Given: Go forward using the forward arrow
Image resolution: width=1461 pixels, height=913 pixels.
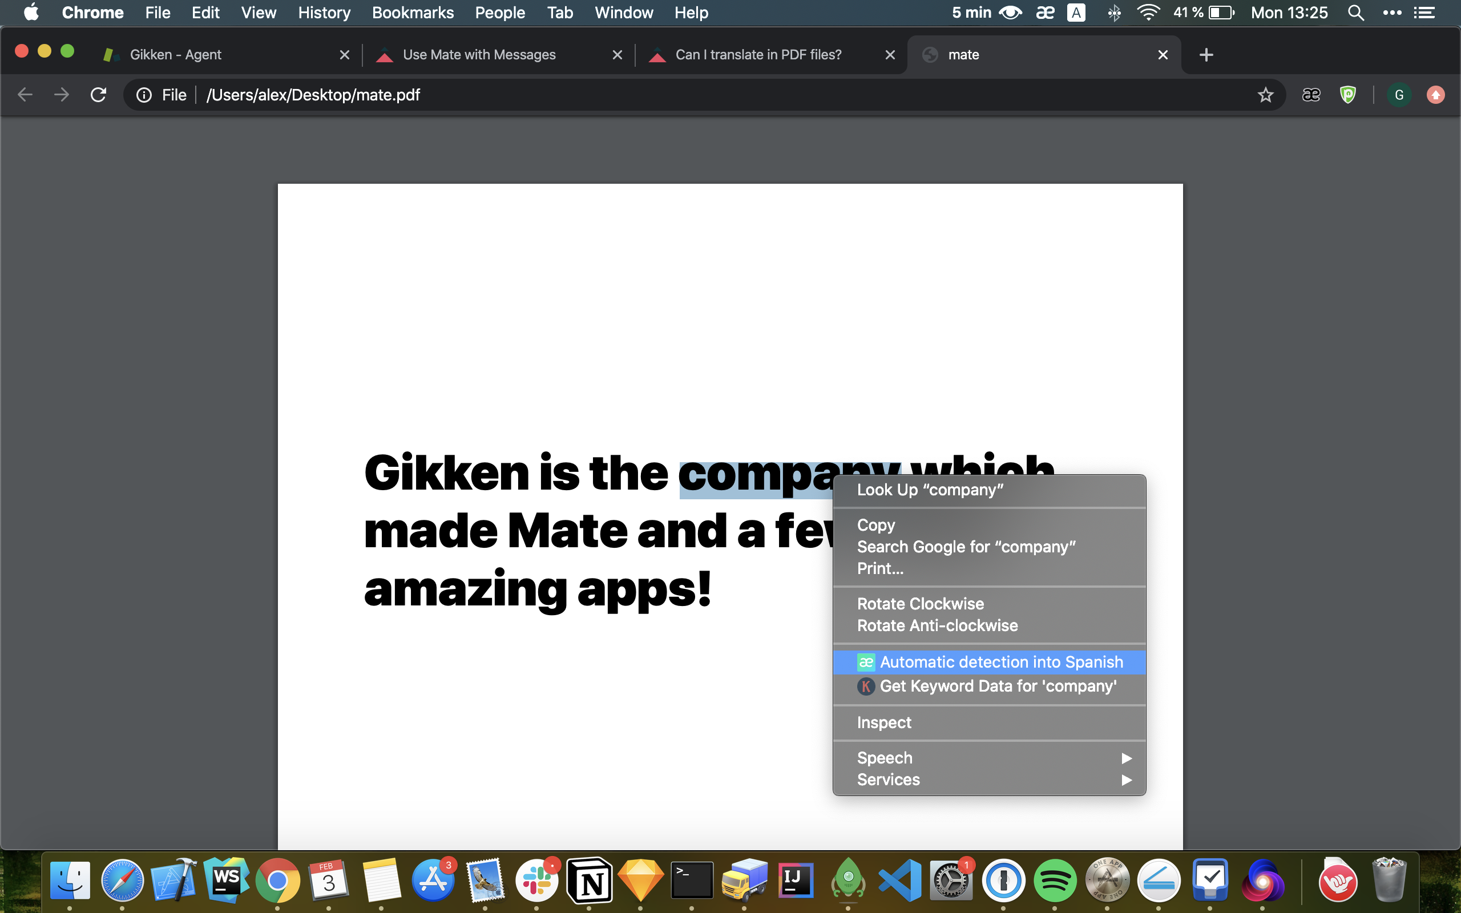Looking at the screenshot, I should tap(62, 95).
